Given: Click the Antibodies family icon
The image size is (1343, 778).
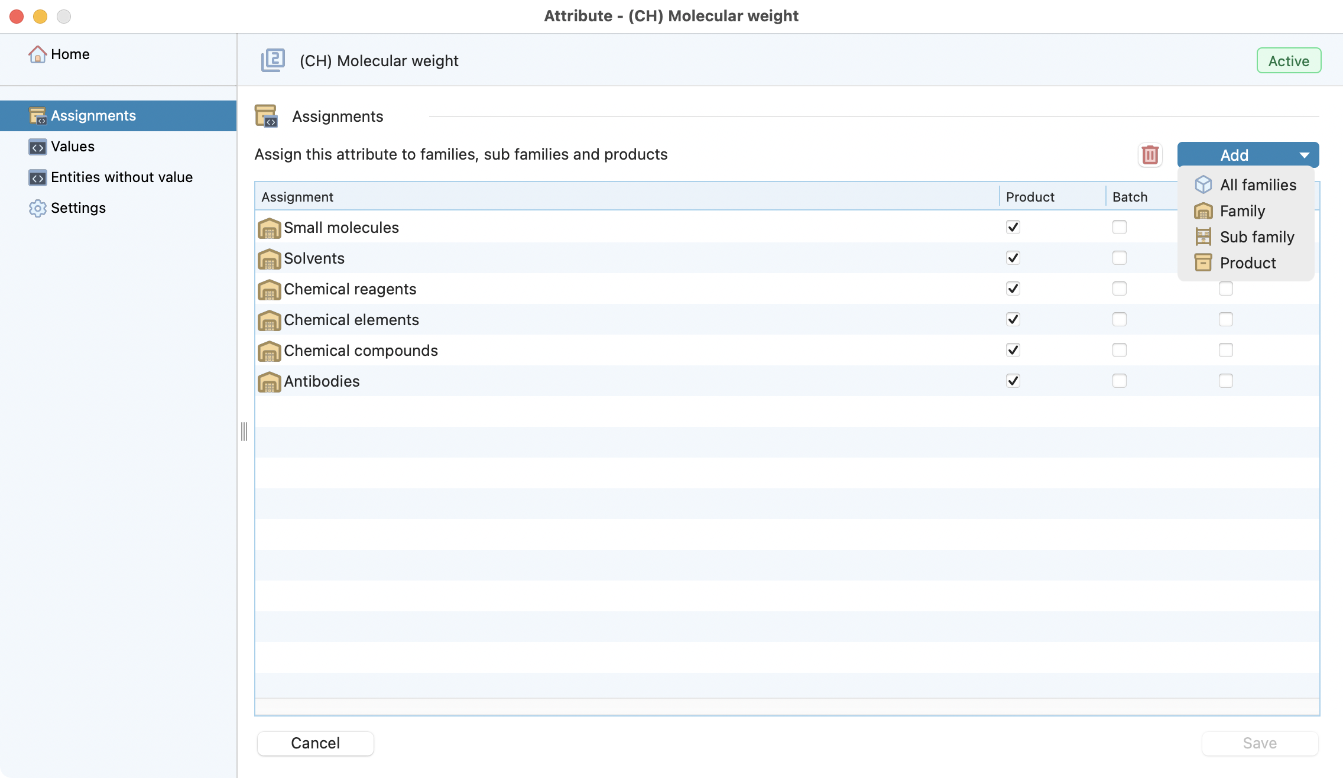Looking at the screenshot, I should point(269,382).
